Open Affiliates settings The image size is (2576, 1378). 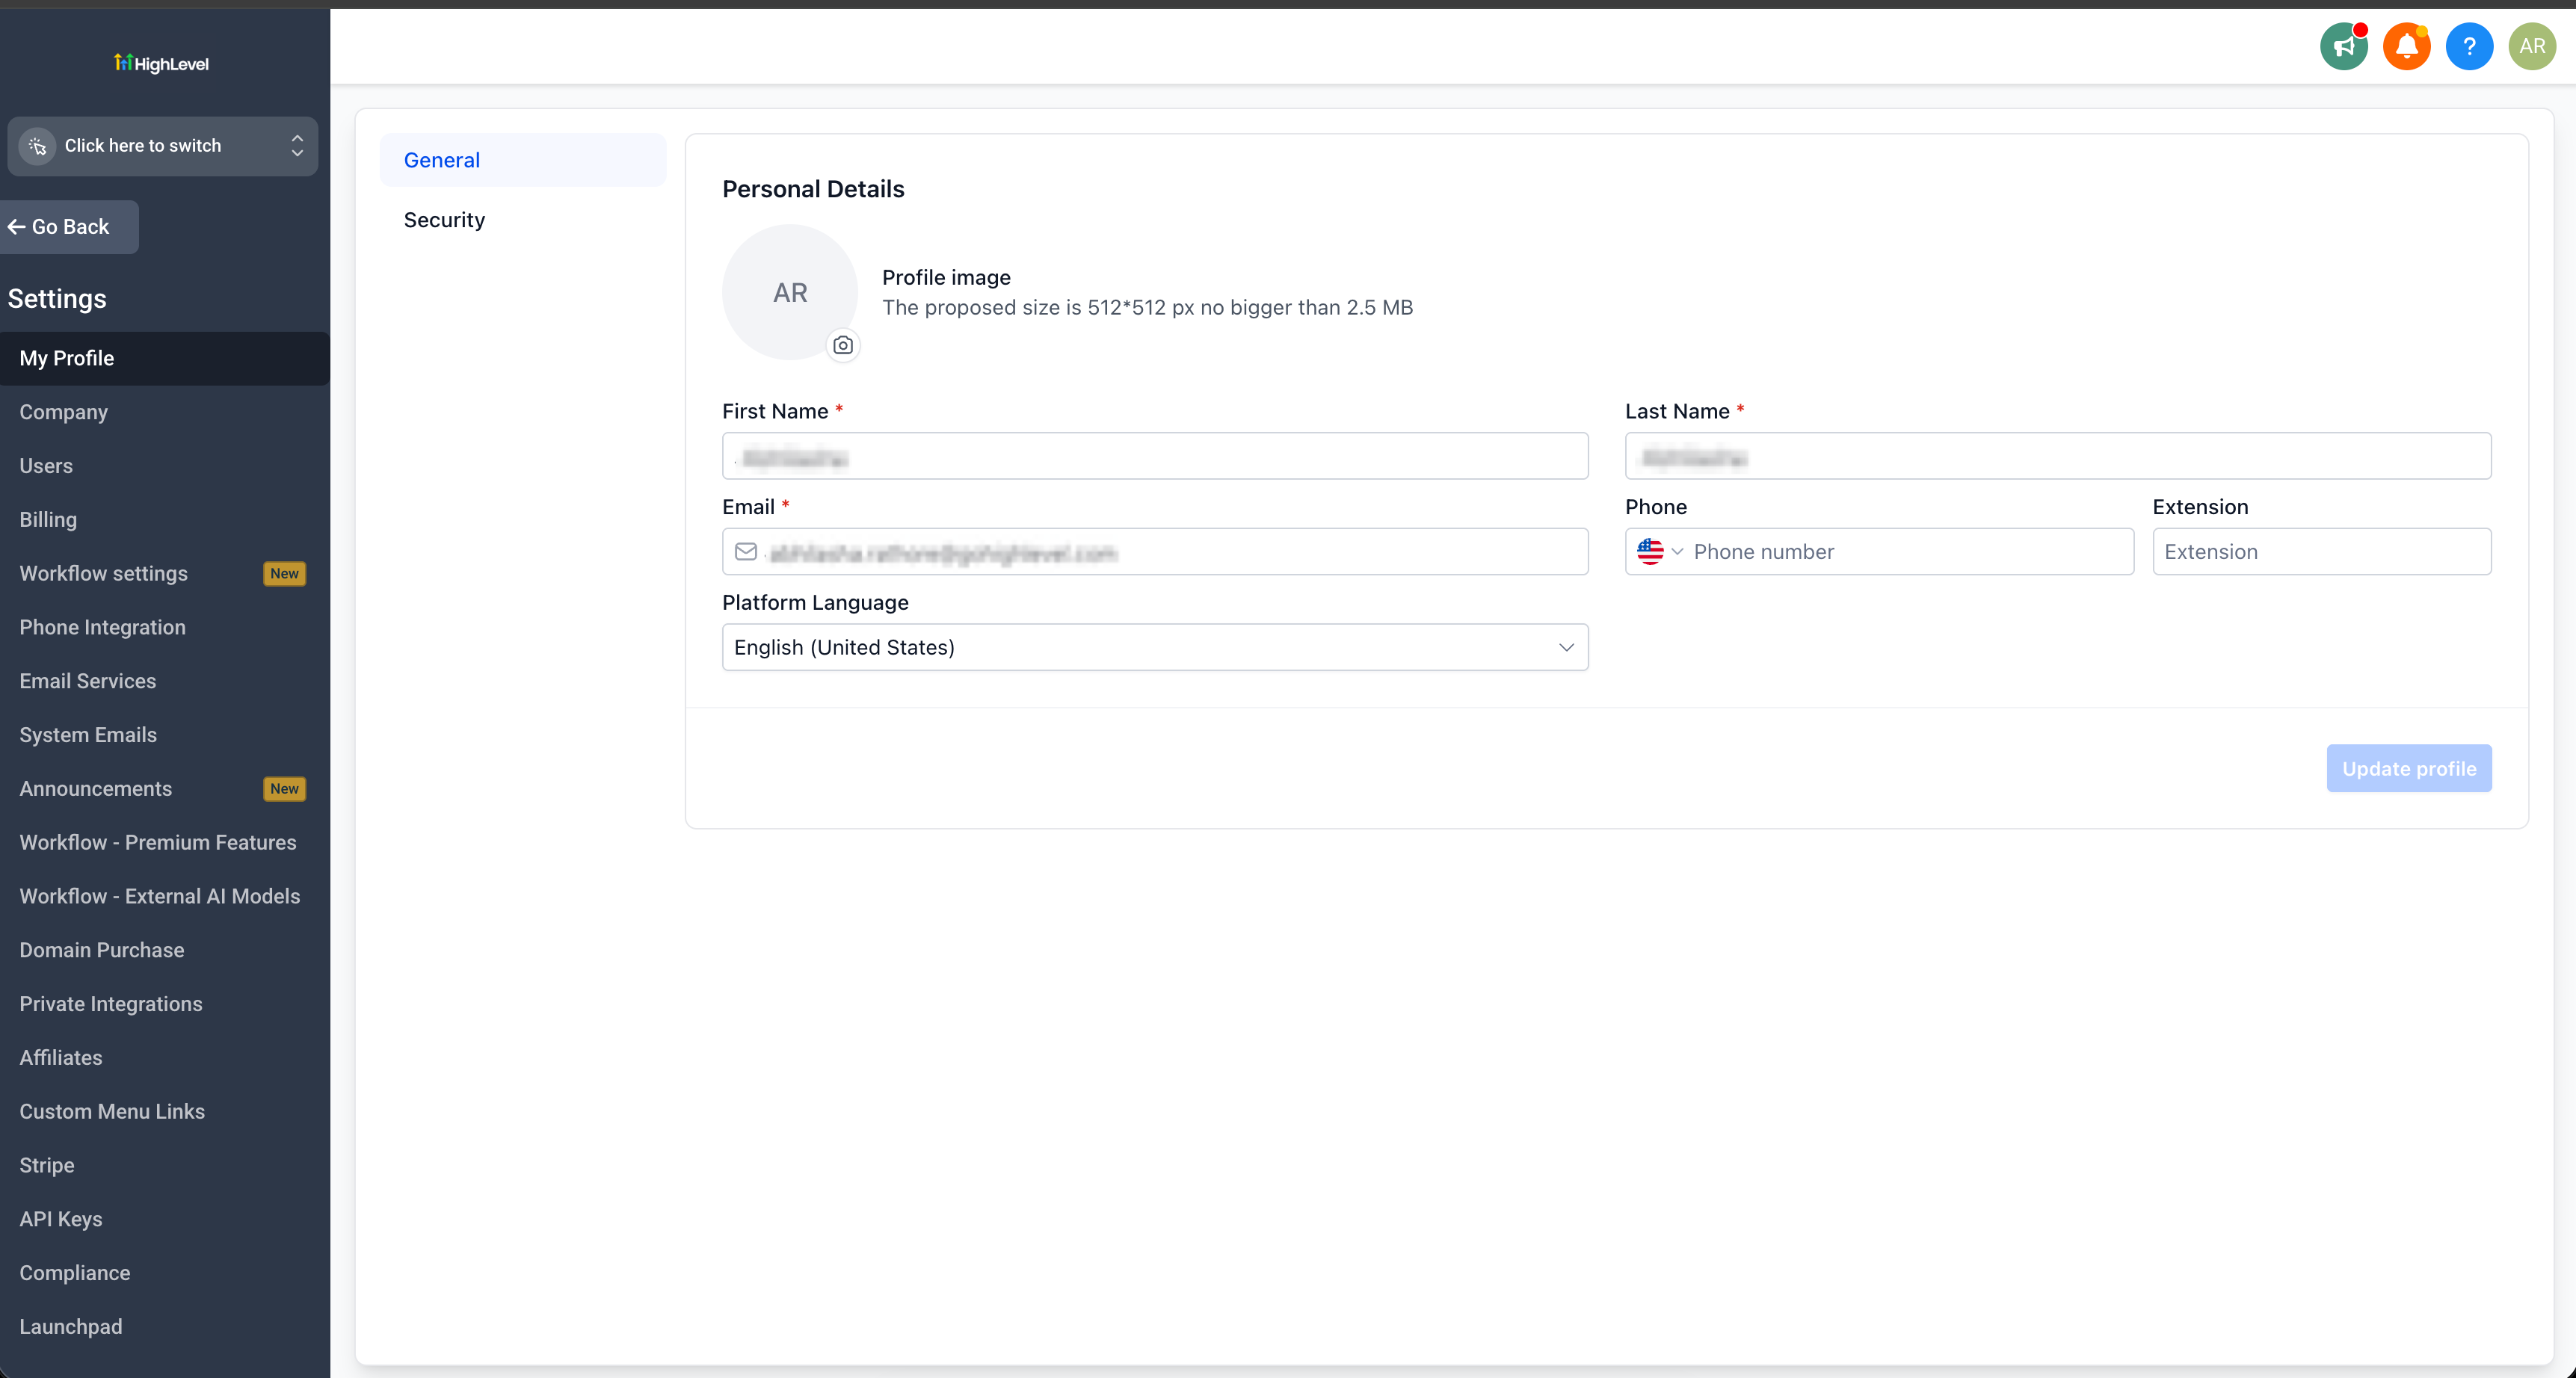click(x=165, y=1058)
